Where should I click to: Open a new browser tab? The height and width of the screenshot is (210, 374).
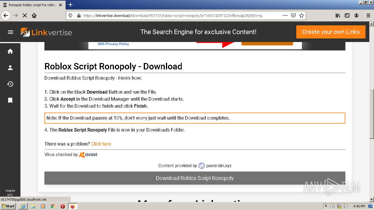[70, 5]
